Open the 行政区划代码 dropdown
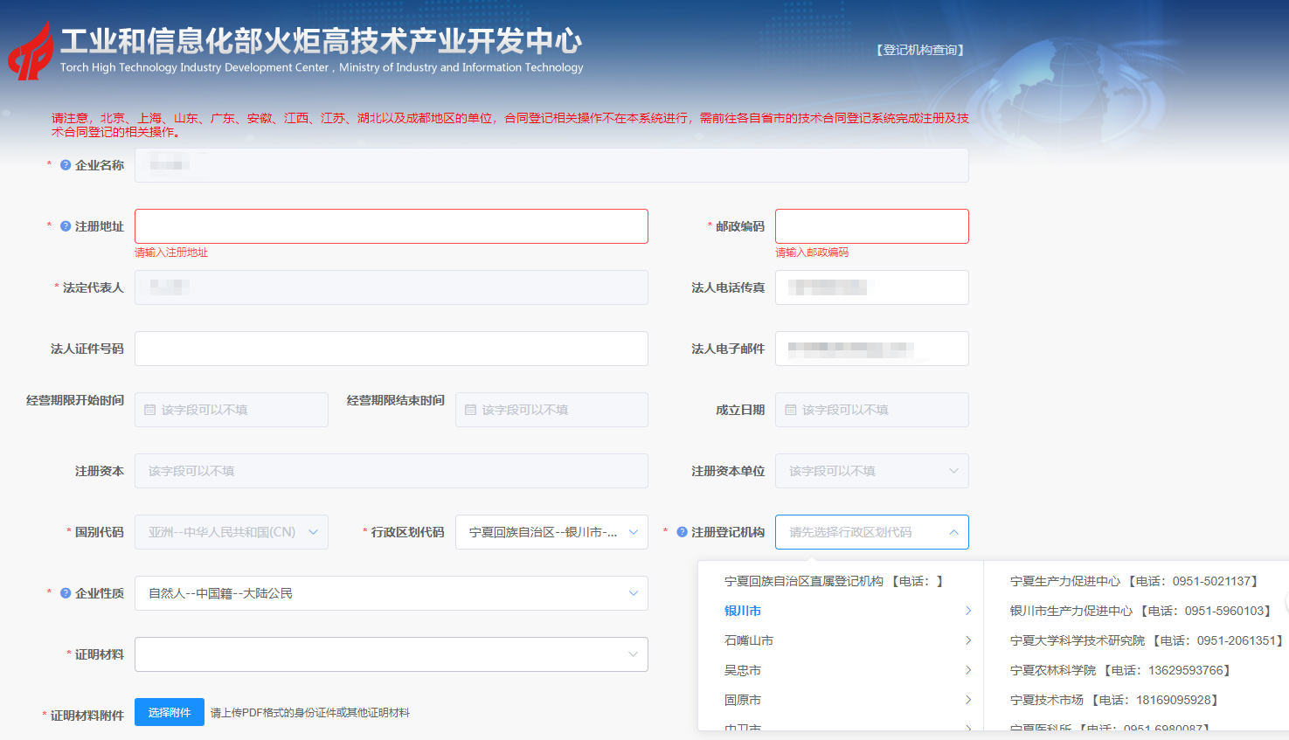The width and height of the screenshot is (1289, 740). pos(551,532)
